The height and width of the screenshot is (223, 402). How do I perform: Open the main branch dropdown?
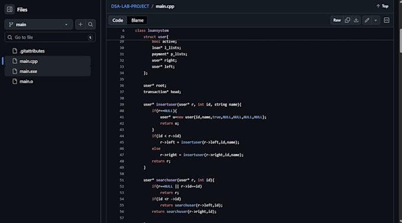[38, 25]
